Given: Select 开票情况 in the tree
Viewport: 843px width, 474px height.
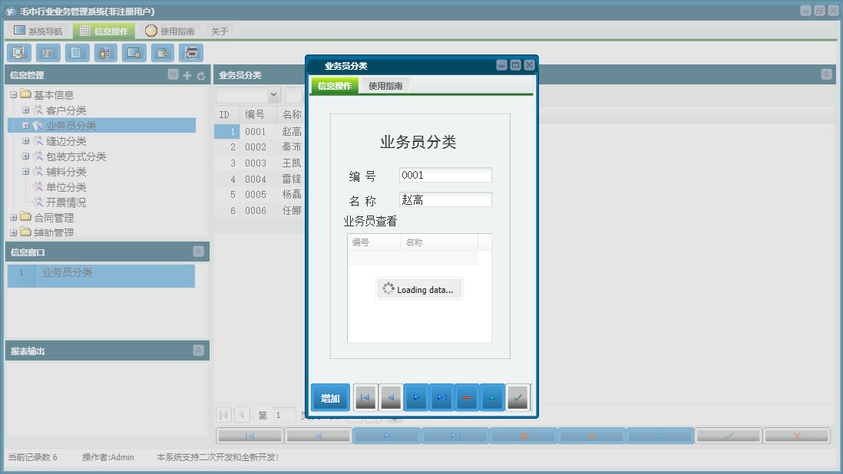Looking at the screenshot, I should pos(65,202).
